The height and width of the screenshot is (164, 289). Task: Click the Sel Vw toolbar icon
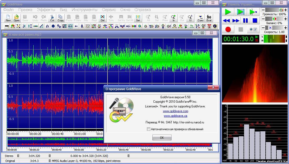(121, 18)
